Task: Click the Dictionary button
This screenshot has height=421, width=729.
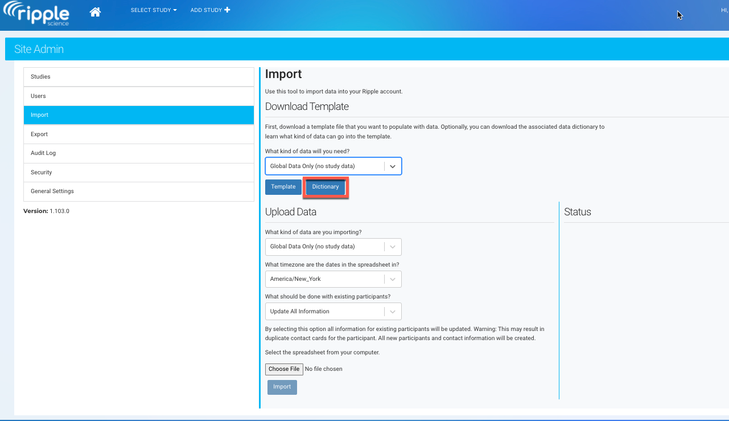Action: 326,187
